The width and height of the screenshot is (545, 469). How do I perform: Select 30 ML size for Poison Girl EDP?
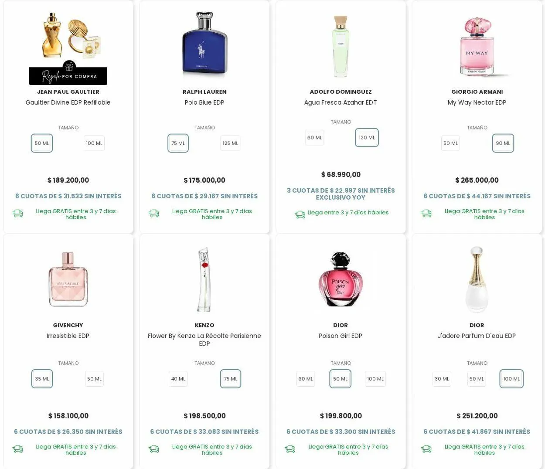(x=306, y=379)
